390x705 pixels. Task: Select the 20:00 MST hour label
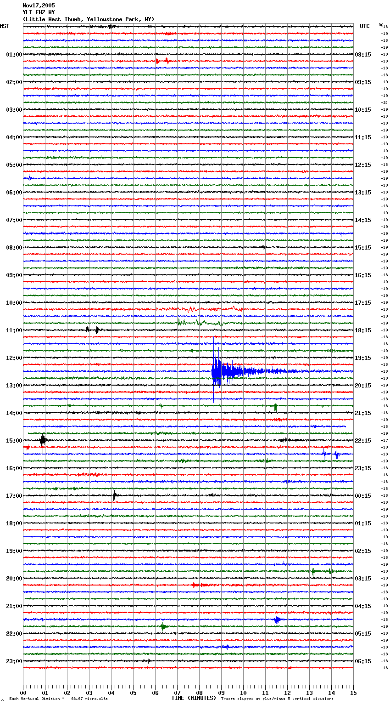14,579
